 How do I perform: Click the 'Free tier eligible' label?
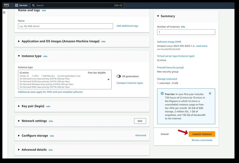97,73
